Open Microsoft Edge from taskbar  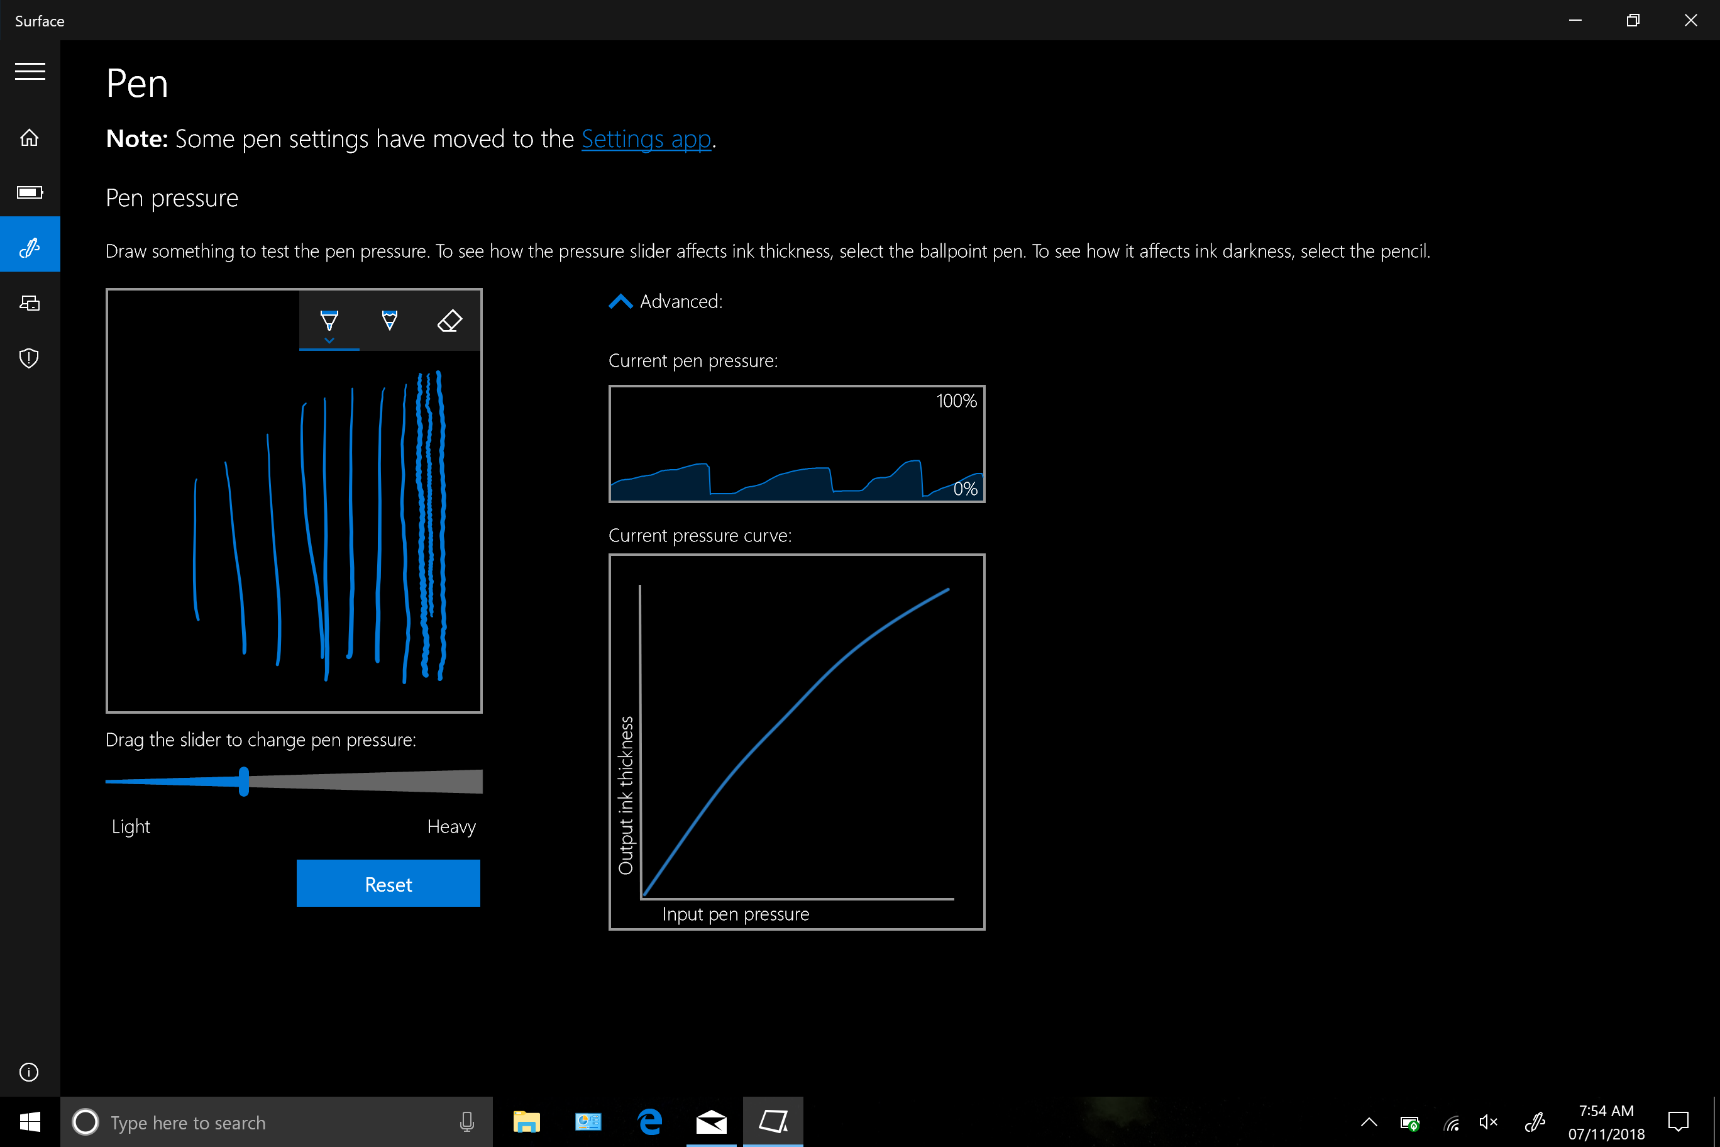(649, 1121)
